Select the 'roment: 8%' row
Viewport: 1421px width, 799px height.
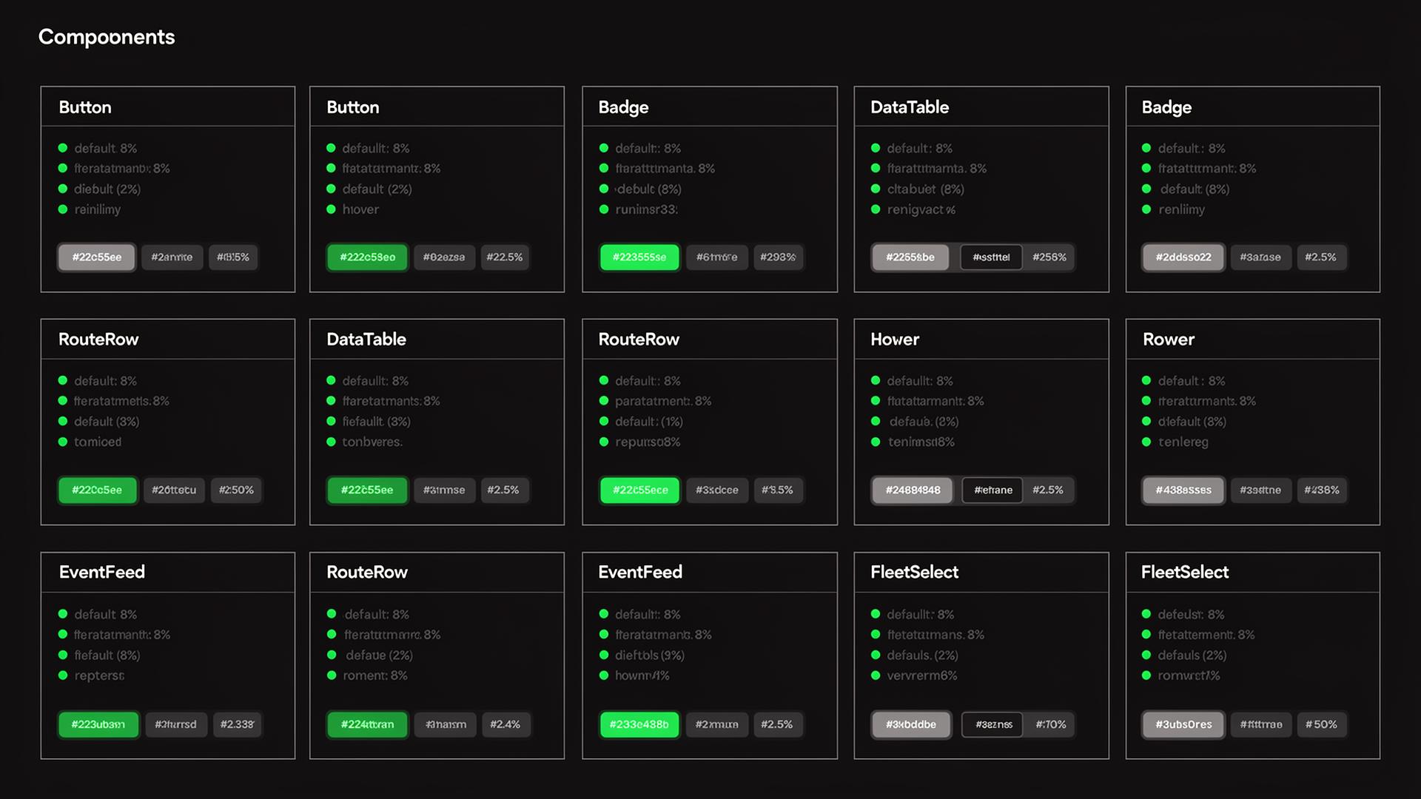point(367,675)
